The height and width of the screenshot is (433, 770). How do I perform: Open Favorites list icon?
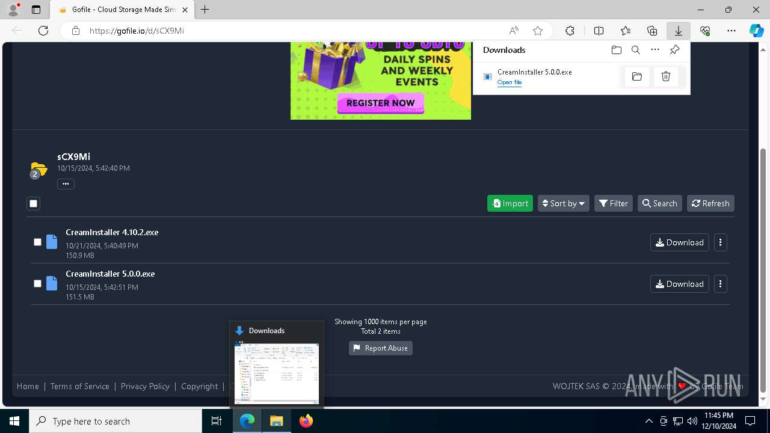pyautogui.click(x=626, y=31)
